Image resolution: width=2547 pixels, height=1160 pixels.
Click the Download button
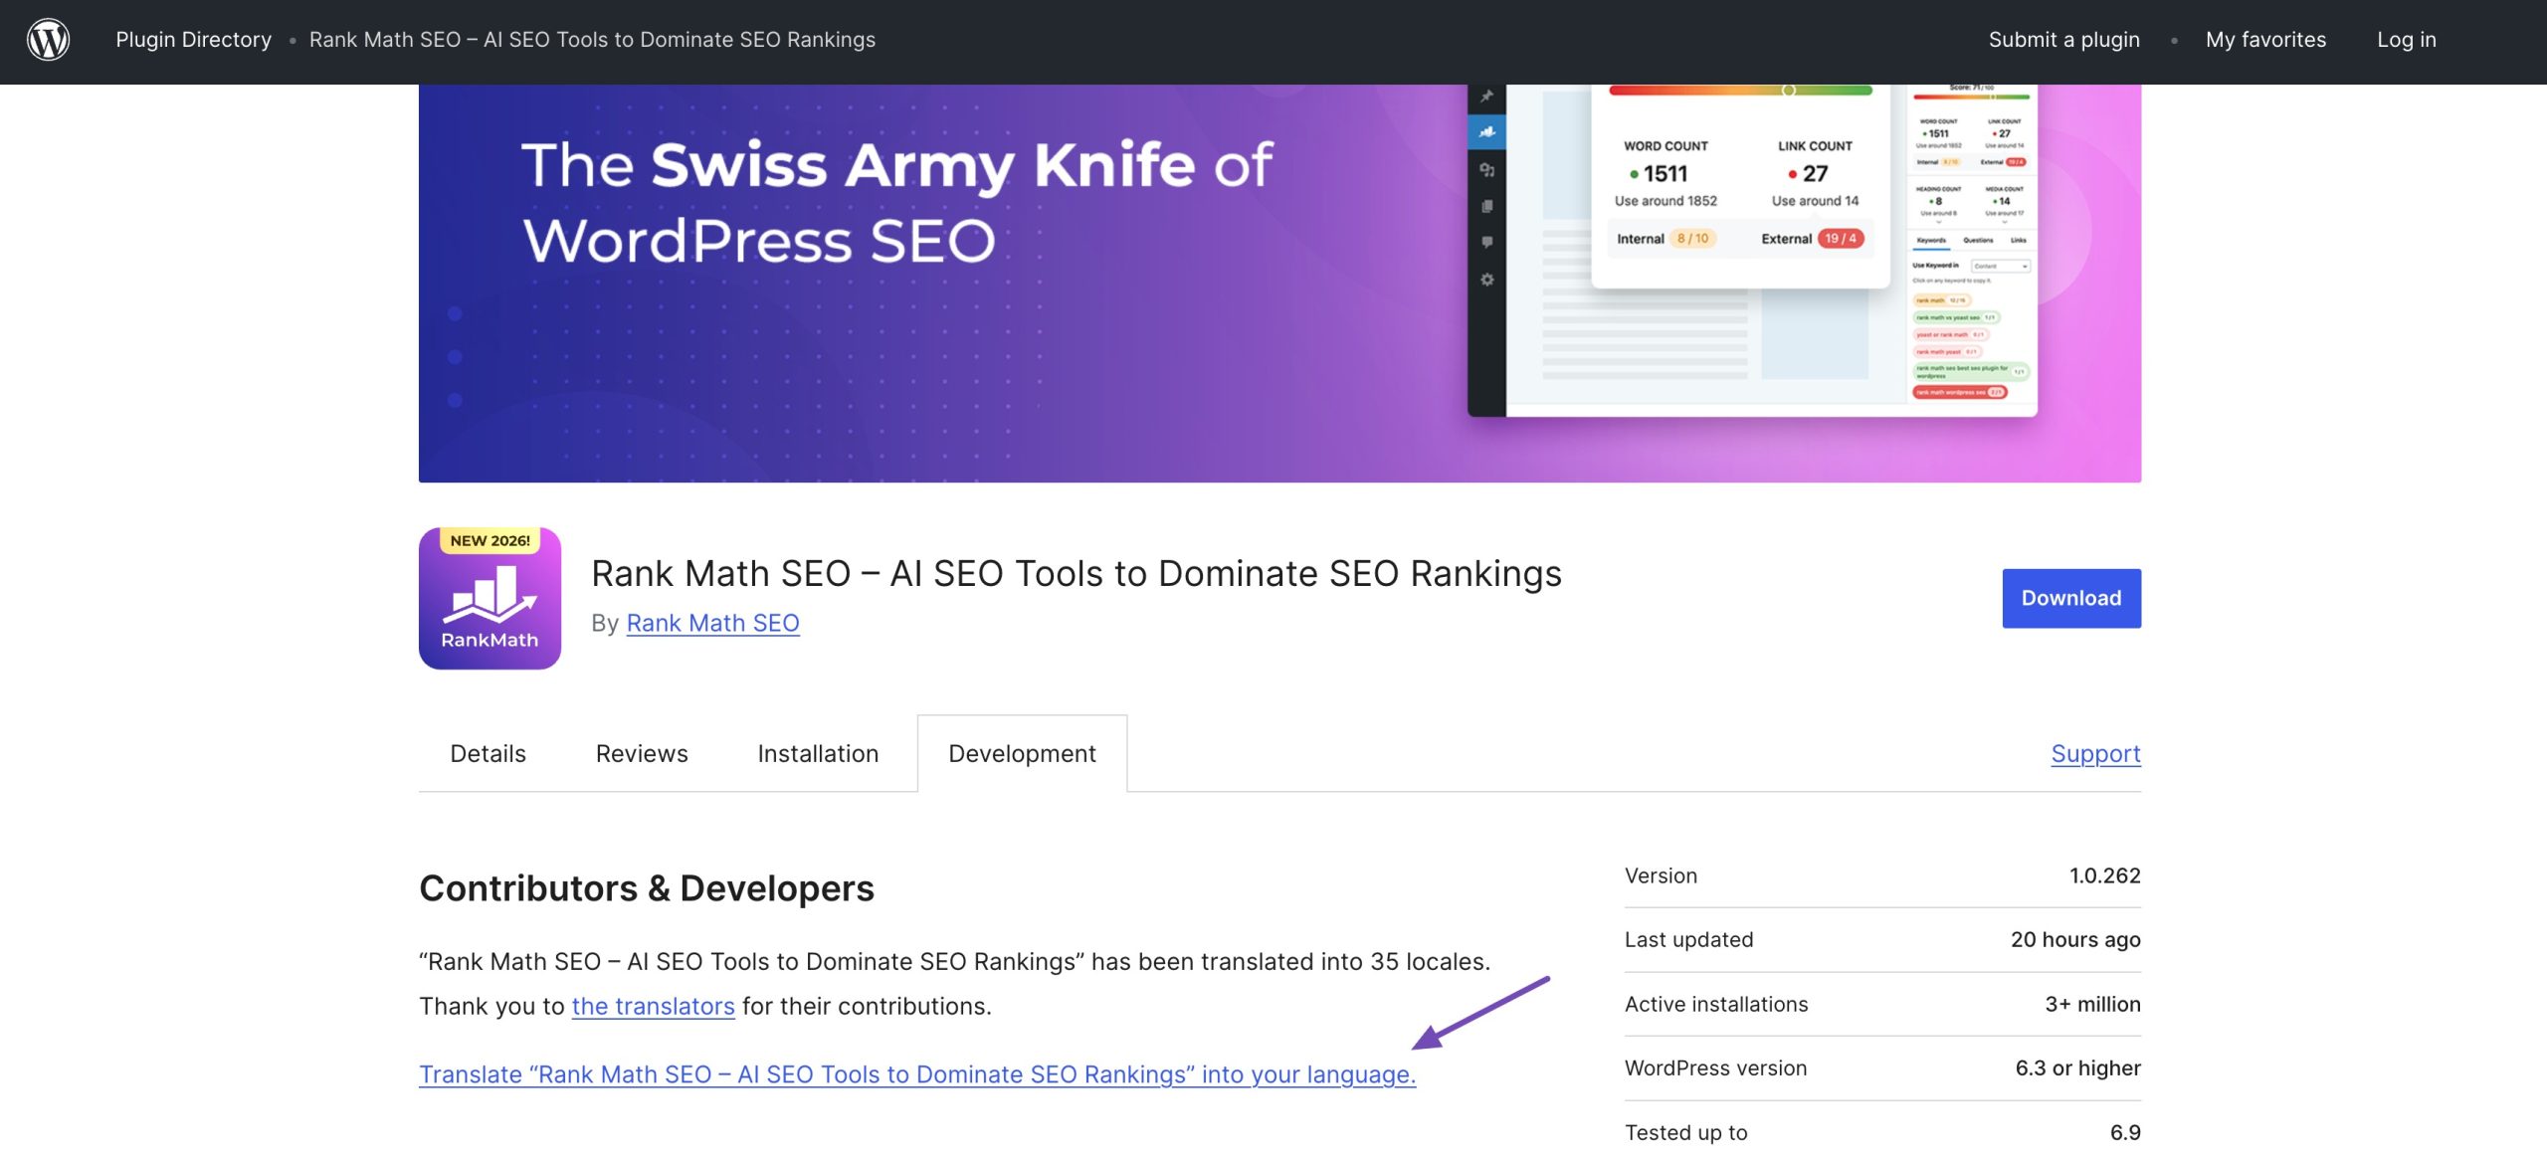(x=2070, y=598)
